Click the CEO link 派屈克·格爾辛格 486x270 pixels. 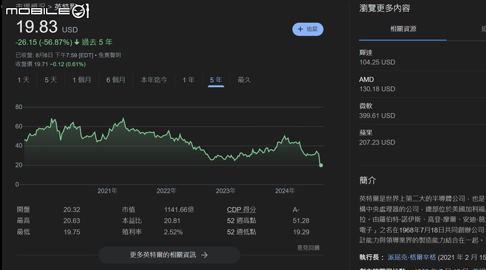(x=412, y=258)
